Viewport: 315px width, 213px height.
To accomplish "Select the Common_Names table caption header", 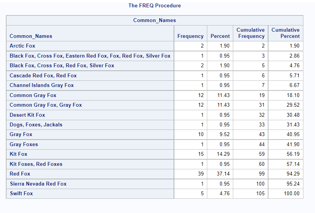I will [155, 20].
